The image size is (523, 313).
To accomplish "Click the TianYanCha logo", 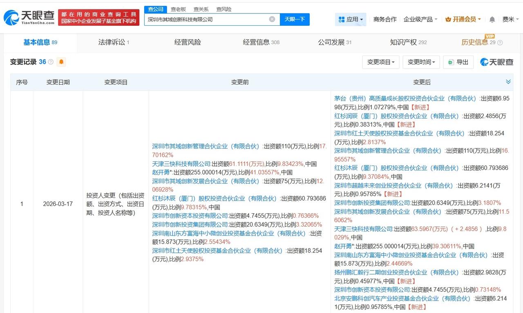I will [x=29, y=18].
